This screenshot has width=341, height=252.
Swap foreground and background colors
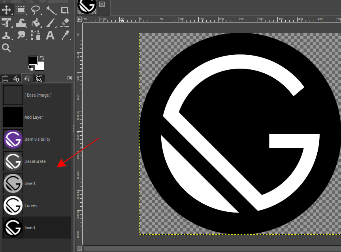pyautogui.click(x=42, y=58)
